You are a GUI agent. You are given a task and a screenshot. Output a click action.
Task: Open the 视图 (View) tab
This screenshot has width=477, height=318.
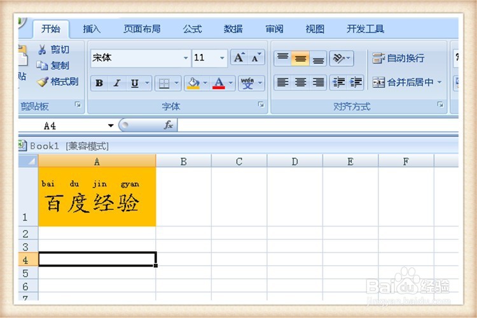click(x=315, y=29)
